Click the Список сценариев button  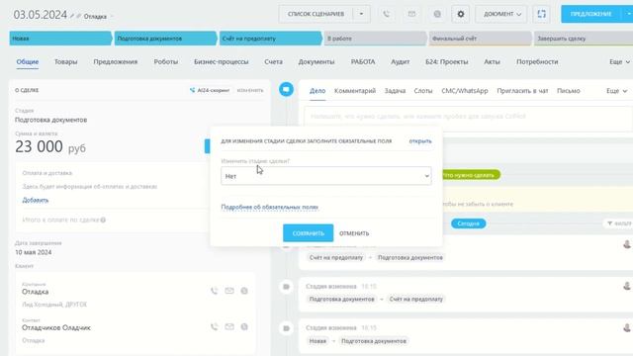point(316,14)
